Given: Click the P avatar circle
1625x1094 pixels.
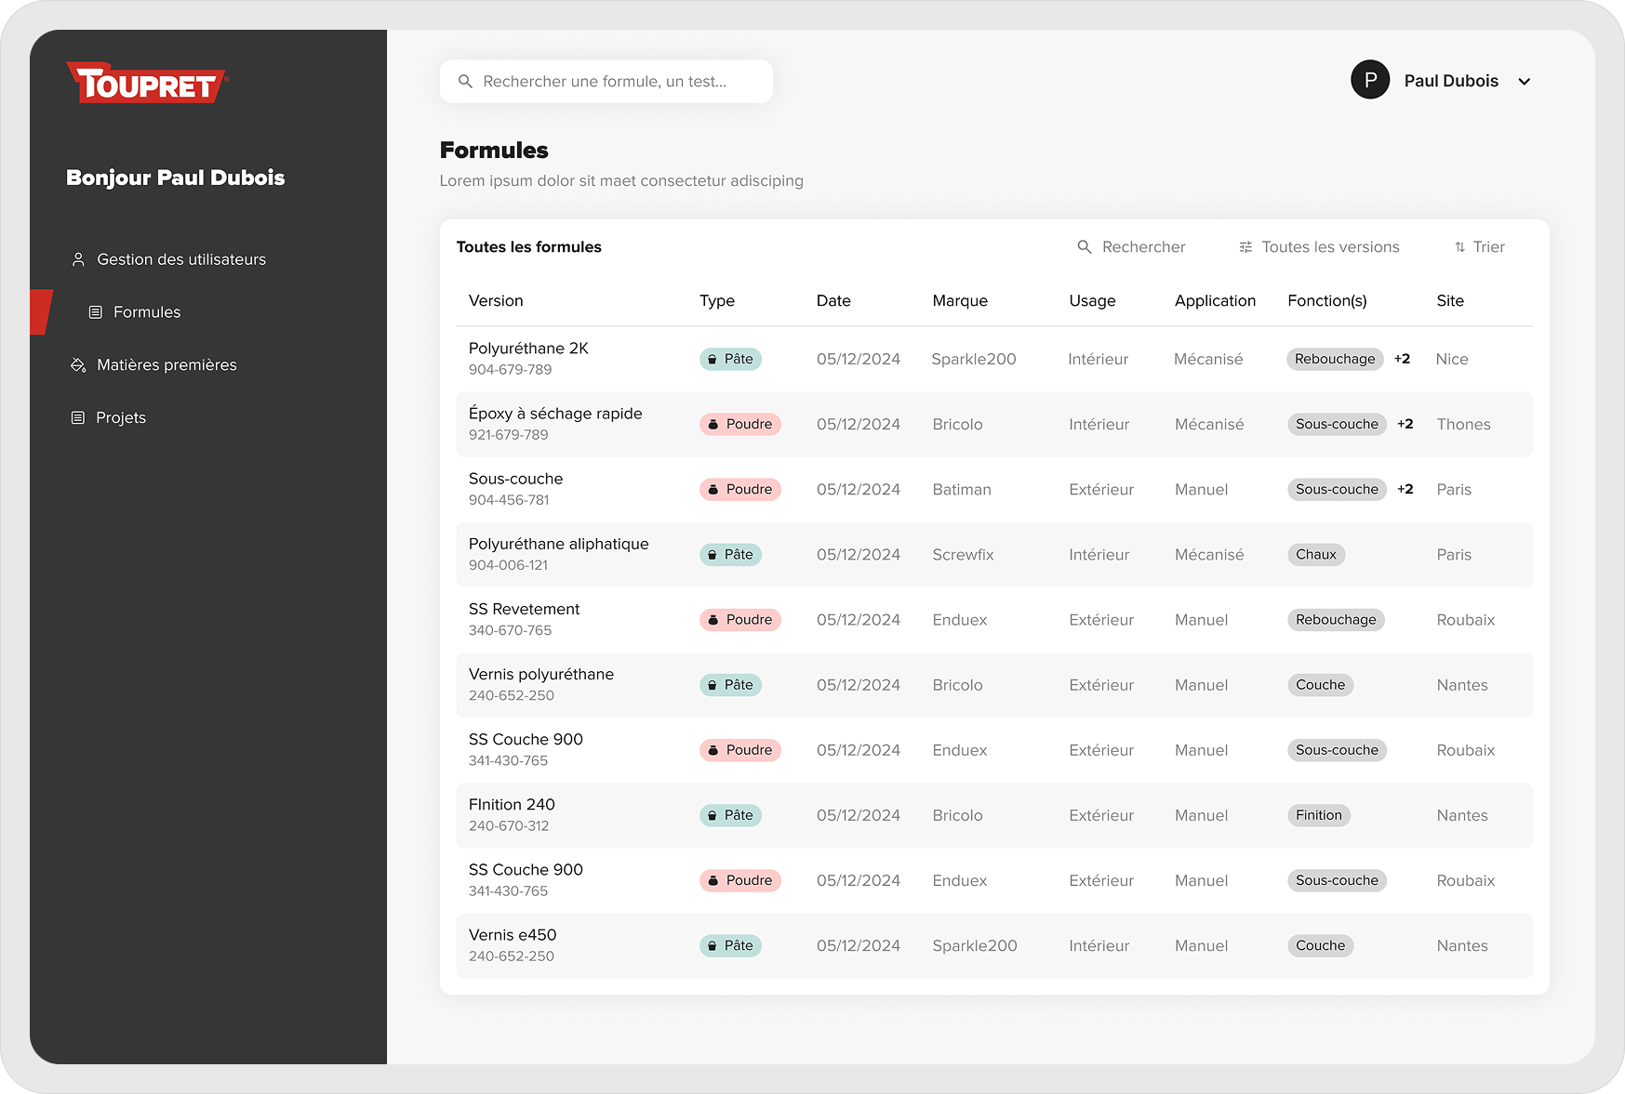Looking at the screenshot, I should (x=1369, y=81).
